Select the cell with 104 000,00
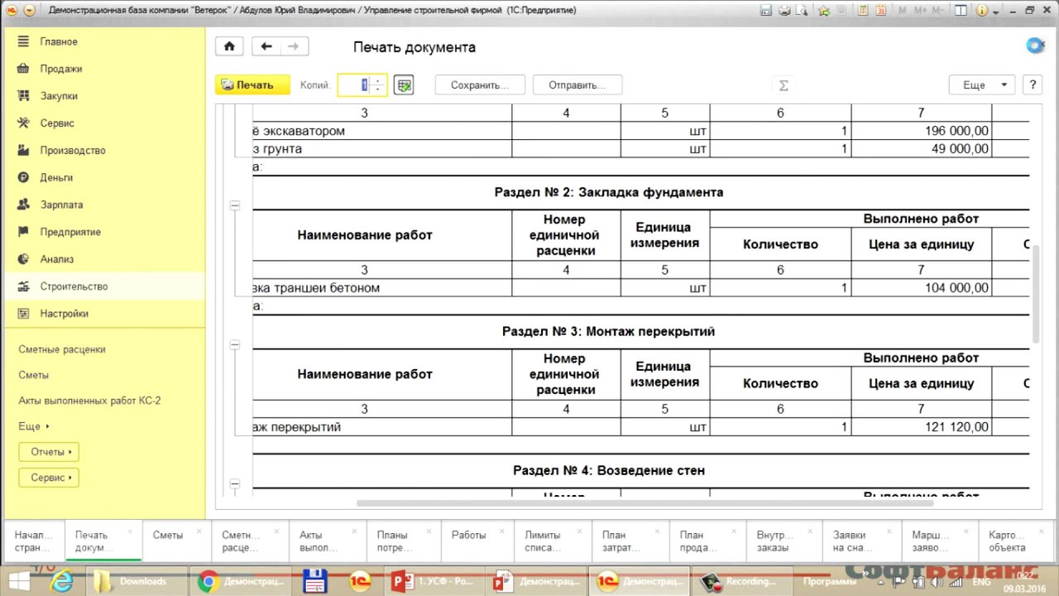1059x596 pixels. click(x=922, y=288)
